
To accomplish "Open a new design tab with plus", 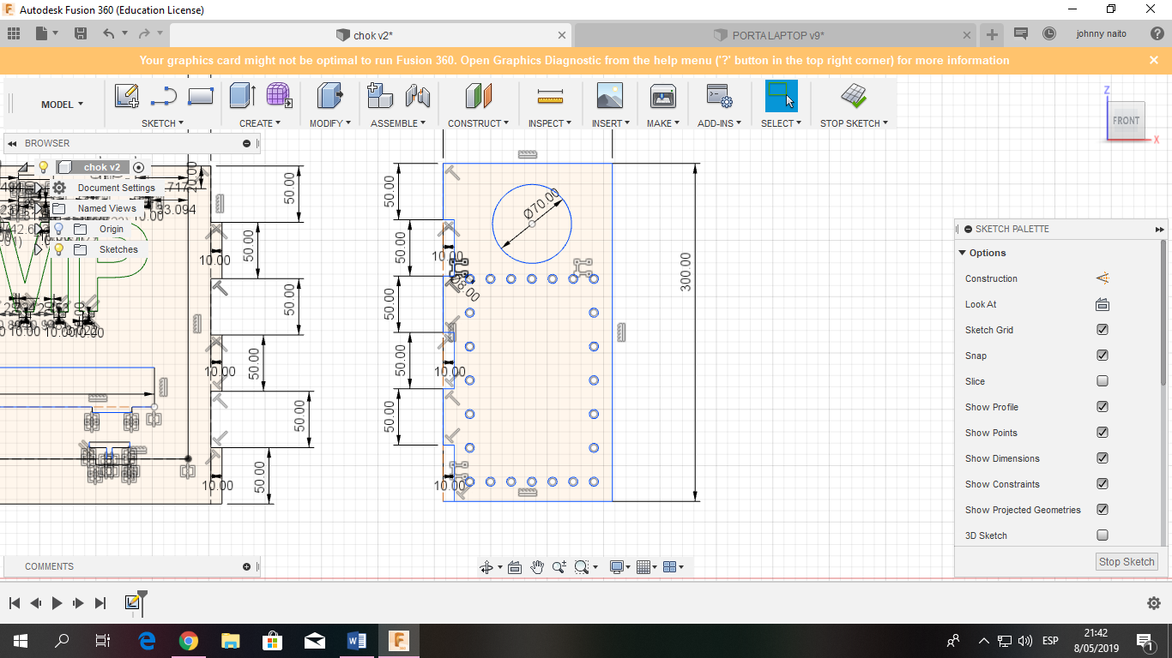I will [992, 35].
